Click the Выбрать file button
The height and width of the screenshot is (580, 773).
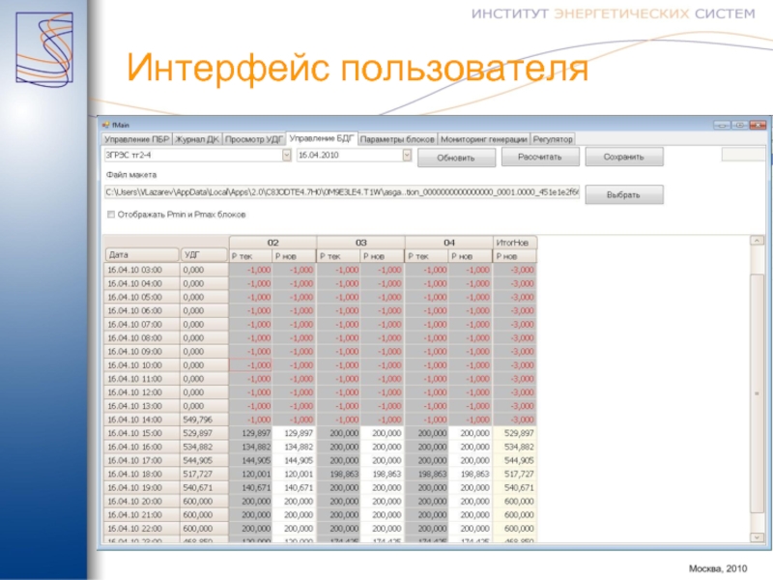(624, 195)
